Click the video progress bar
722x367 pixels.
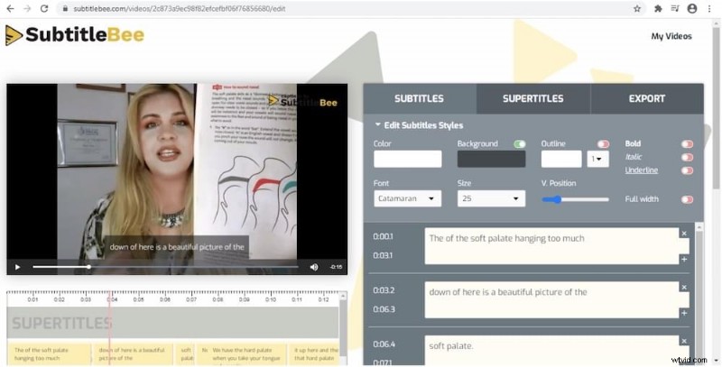pos(165,267)
